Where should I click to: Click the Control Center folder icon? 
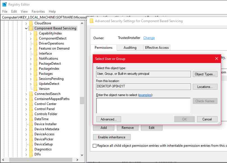pos(31,104)
